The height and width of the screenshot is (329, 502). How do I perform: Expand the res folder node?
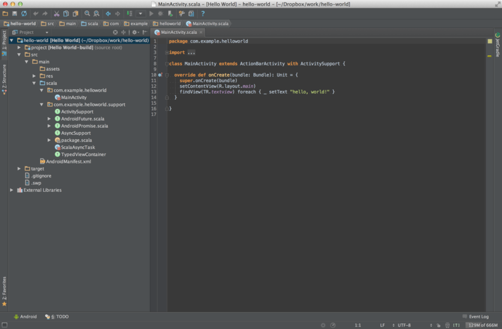[34, 76]
